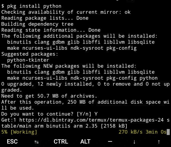
Task: Click the mirror availability check line
Action: pyautogui.click(x=66, y=12)
